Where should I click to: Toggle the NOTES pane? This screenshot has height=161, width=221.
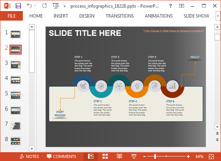click(29, 156)
